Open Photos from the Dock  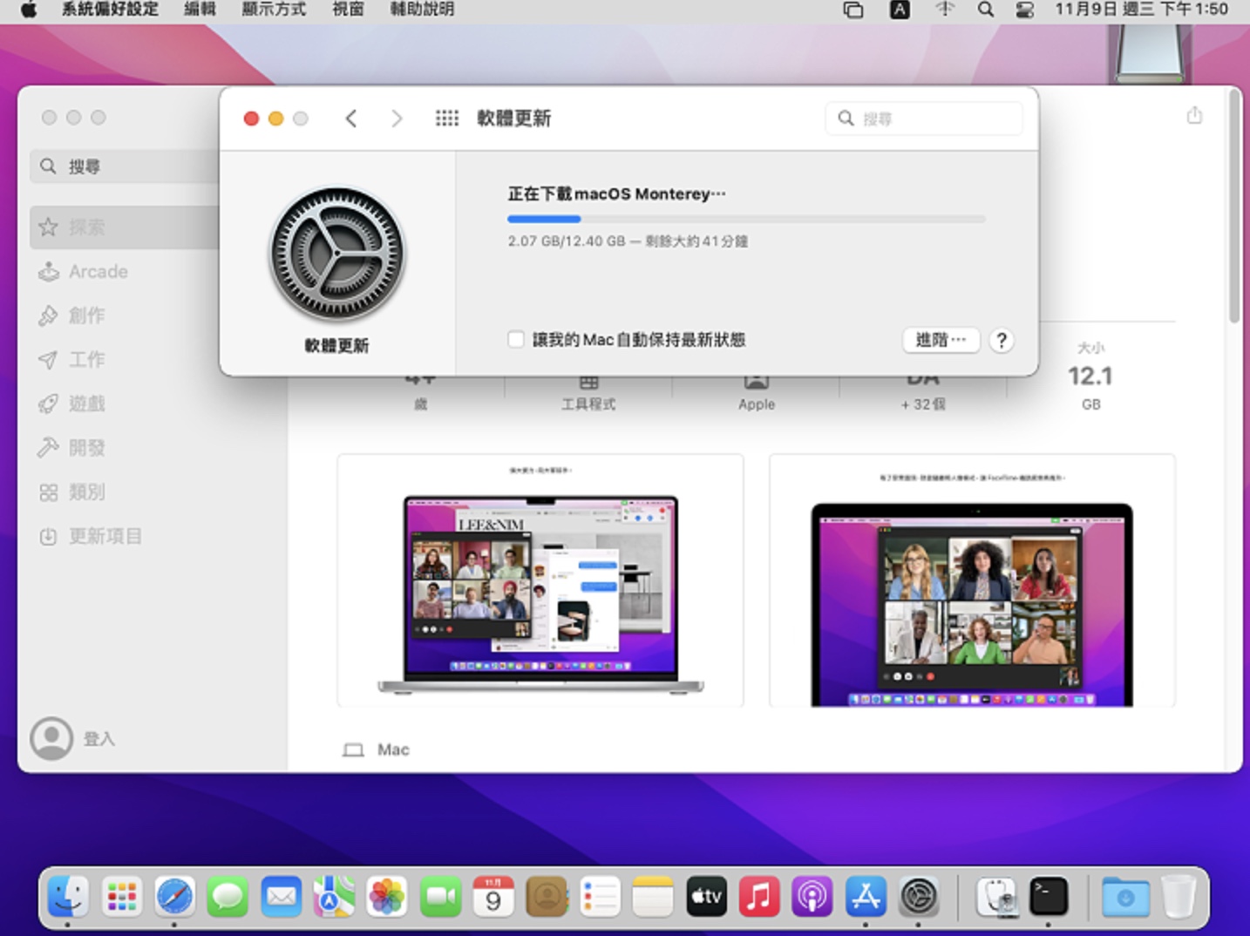point(387,896)
